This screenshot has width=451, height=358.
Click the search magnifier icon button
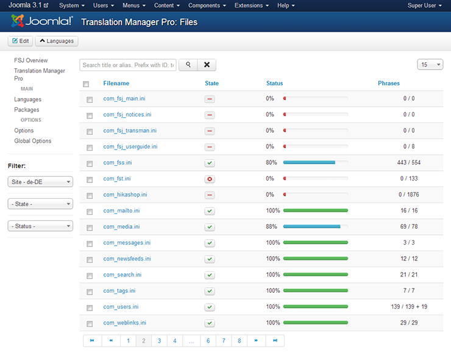click(x=188, y=65)
